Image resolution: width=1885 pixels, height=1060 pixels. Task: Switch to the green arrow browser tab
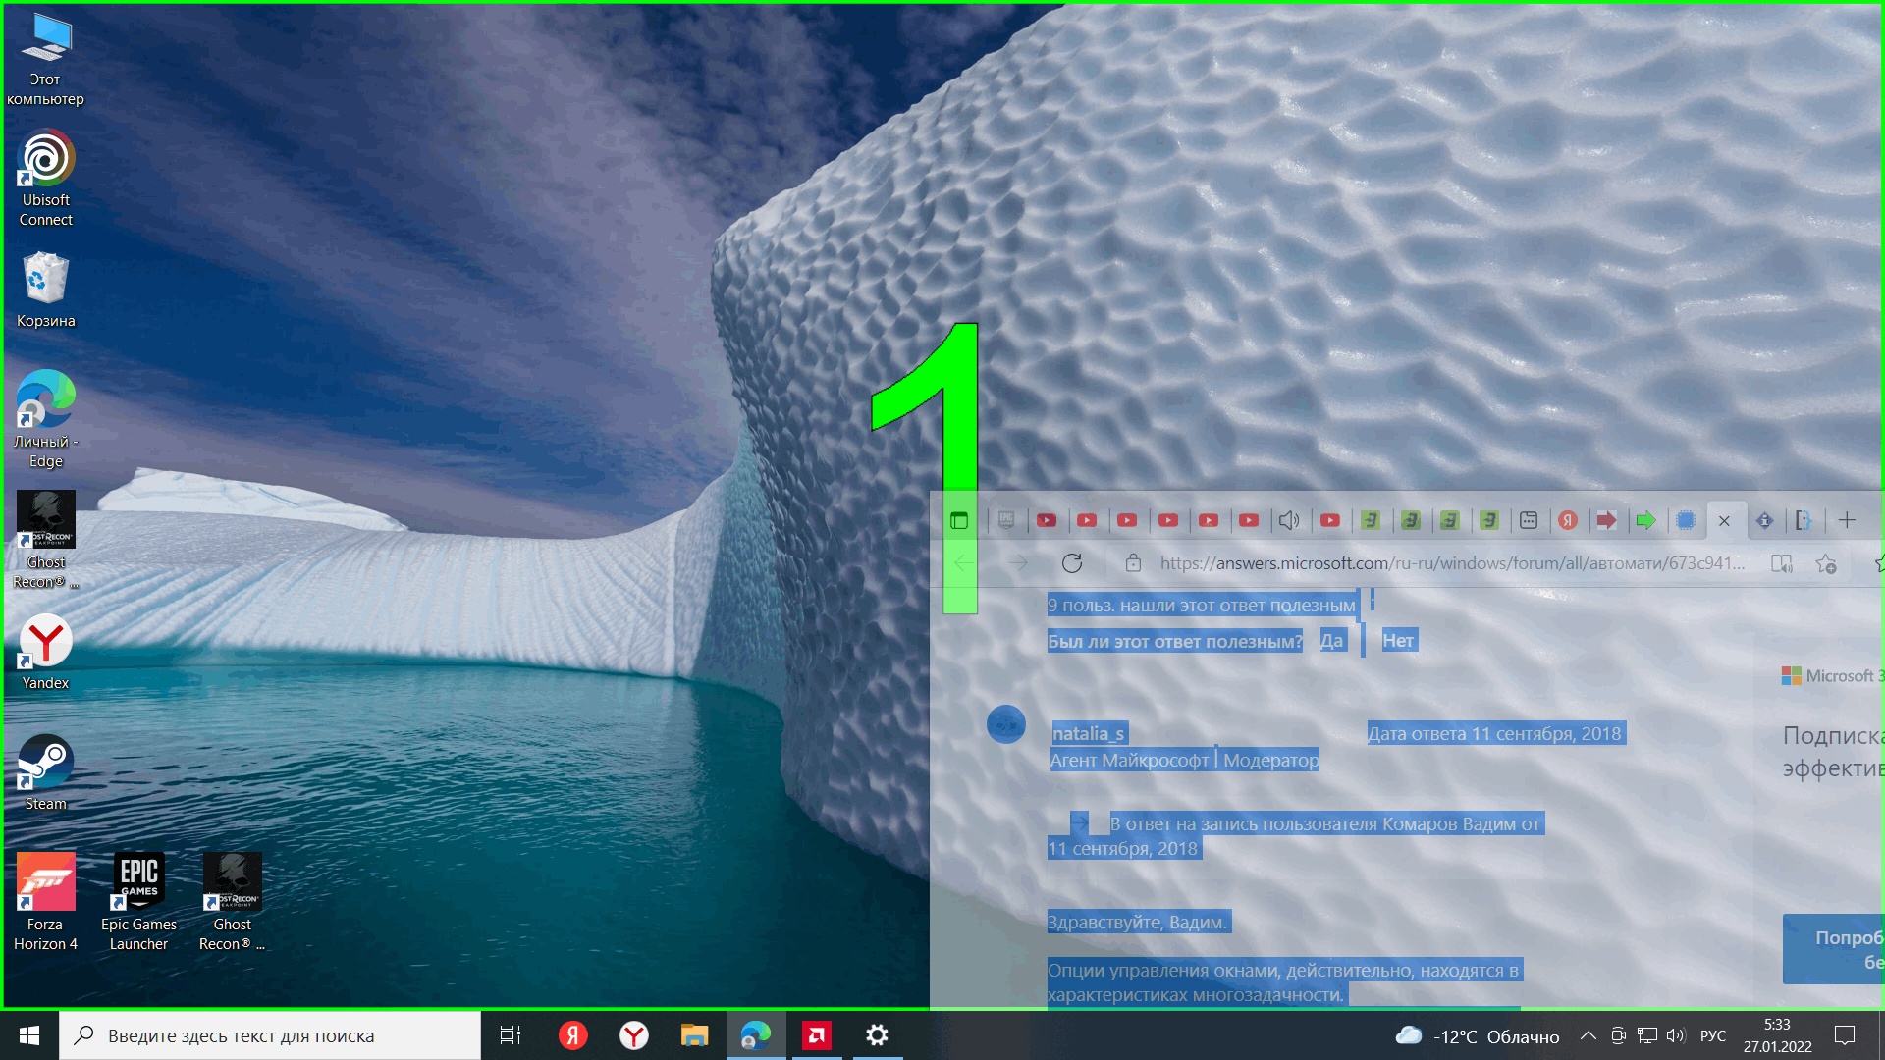point(1646,520)
